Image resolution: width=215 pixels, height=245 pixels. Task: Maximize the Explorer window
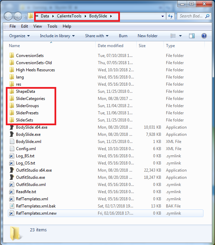pos(191,4)
